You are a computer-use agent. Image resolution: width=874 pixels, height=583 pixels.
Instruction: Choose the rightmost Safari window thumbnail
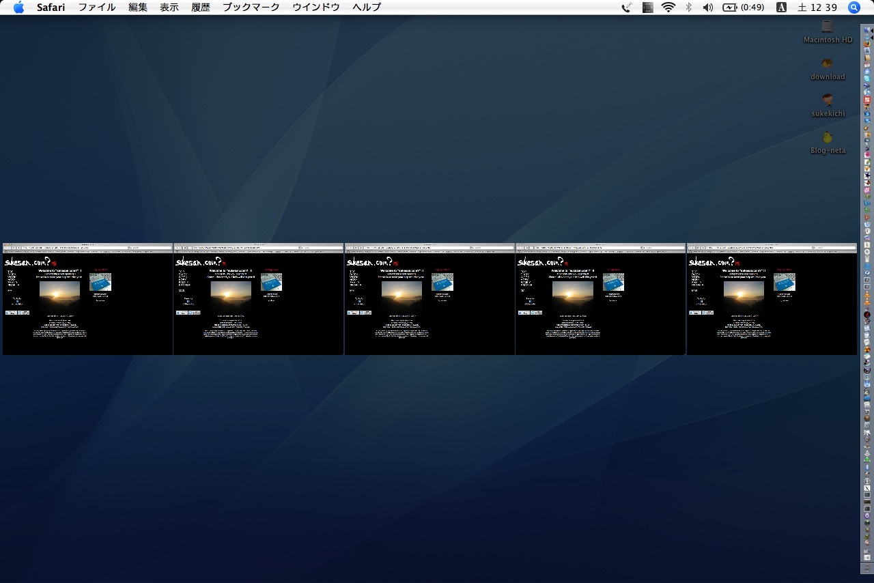(772, 299)
